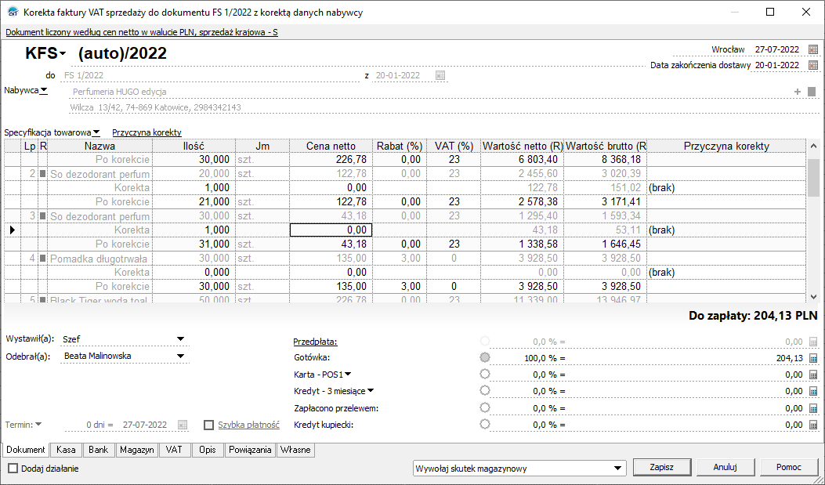Open calculator icon for Zapłacono przelewem amount
The image size is (825, 485).
pyautogui.click(x=813, y=408)
